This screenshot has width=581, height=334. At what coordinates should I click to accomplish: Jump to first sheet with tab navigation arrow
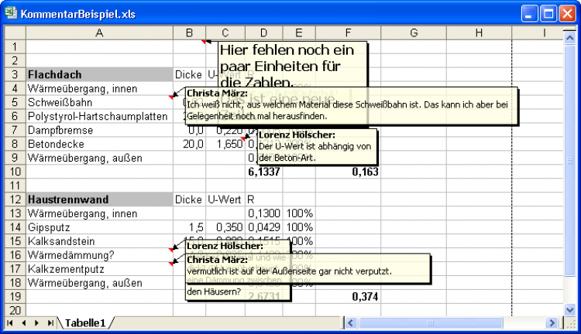10,322
